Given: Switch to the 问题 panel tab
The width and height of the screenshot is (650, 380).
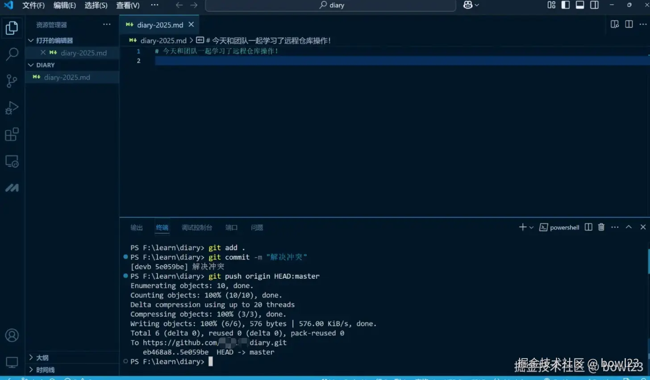Looking at the screenshot, I should [x=257, y=227].
